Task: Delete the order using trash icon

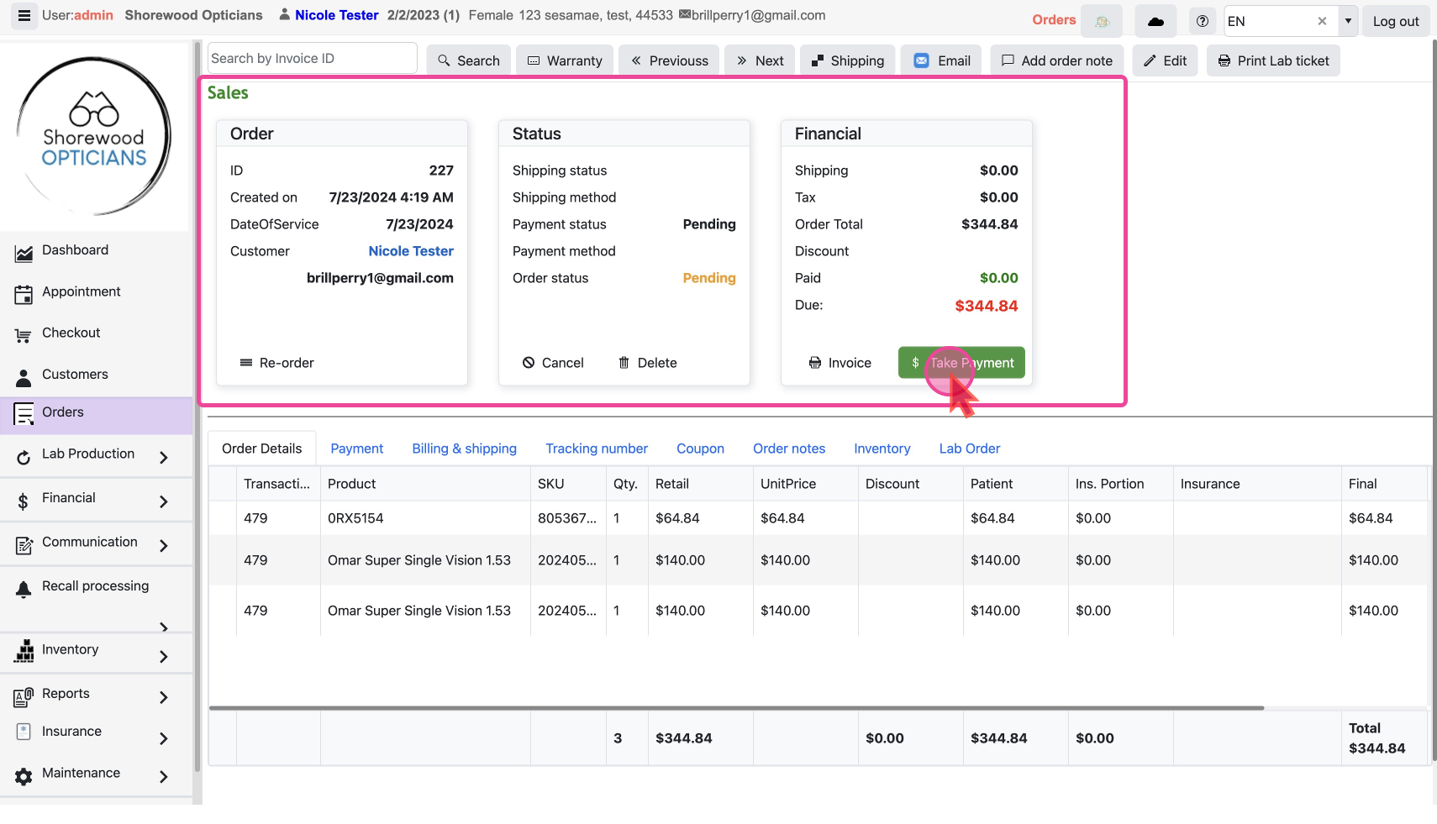Action: [x=647, y=363]
